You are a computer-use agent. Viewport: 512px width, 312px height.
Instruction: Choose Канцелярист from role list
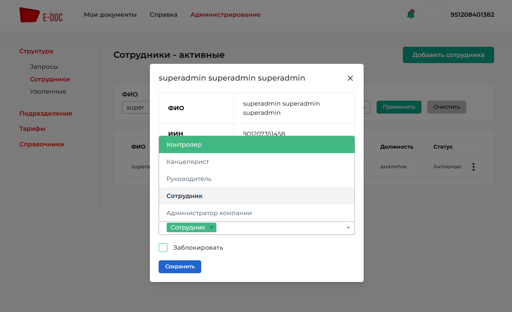click(256, 162)
